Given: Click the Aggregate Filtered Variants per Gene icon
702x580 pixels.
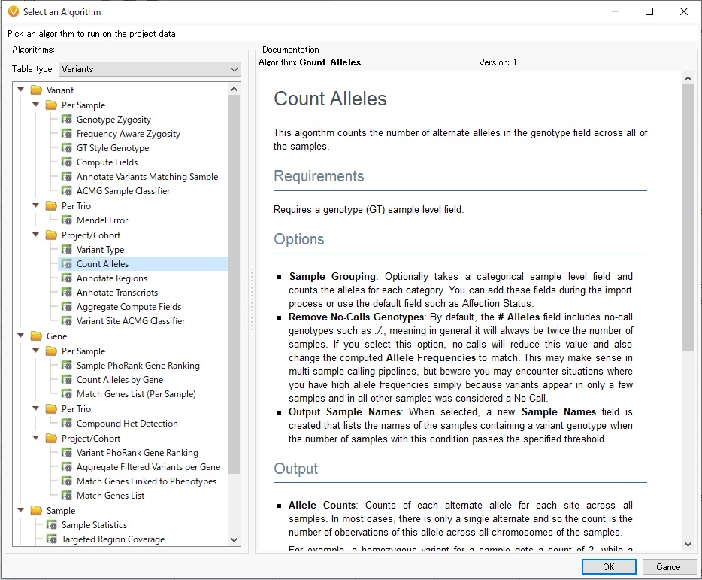Looking at the screenshot, I should (x=67, y=467).
